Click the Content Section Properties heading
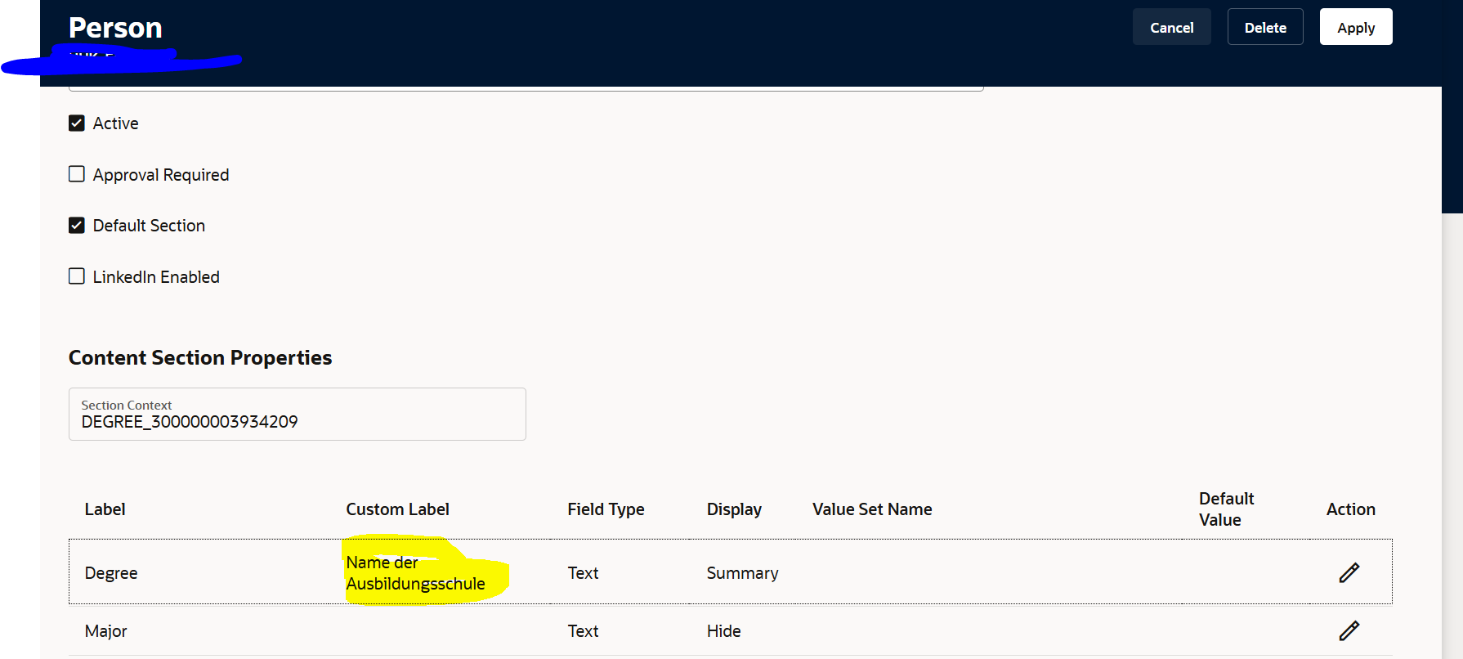 tap(200, 357)
